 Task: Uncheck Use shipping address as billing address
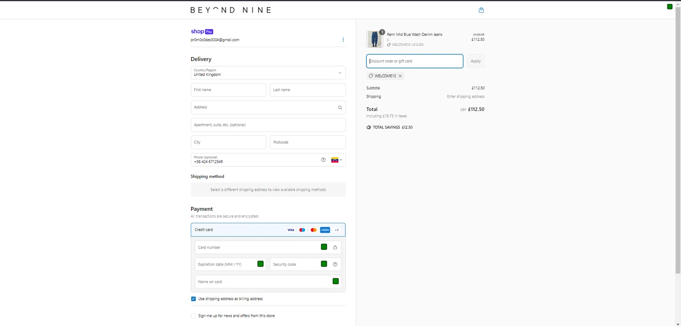193,299
